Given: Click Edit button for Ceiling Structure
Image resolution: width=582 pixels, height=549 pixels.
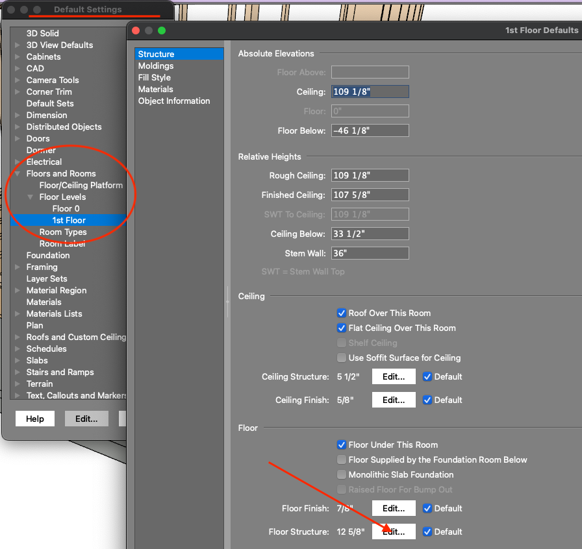Looking at the screenshot, I should (x=394, y=376).
